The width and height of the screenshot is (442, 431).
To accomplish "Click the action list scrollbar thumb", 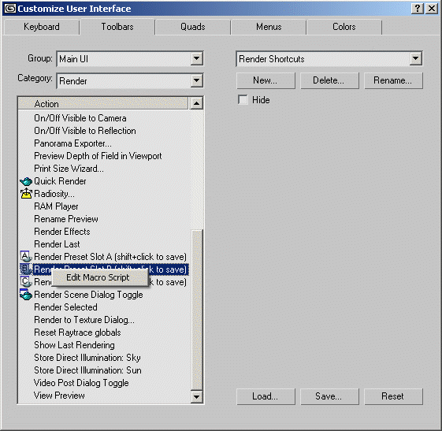I will tap(196, 310).
